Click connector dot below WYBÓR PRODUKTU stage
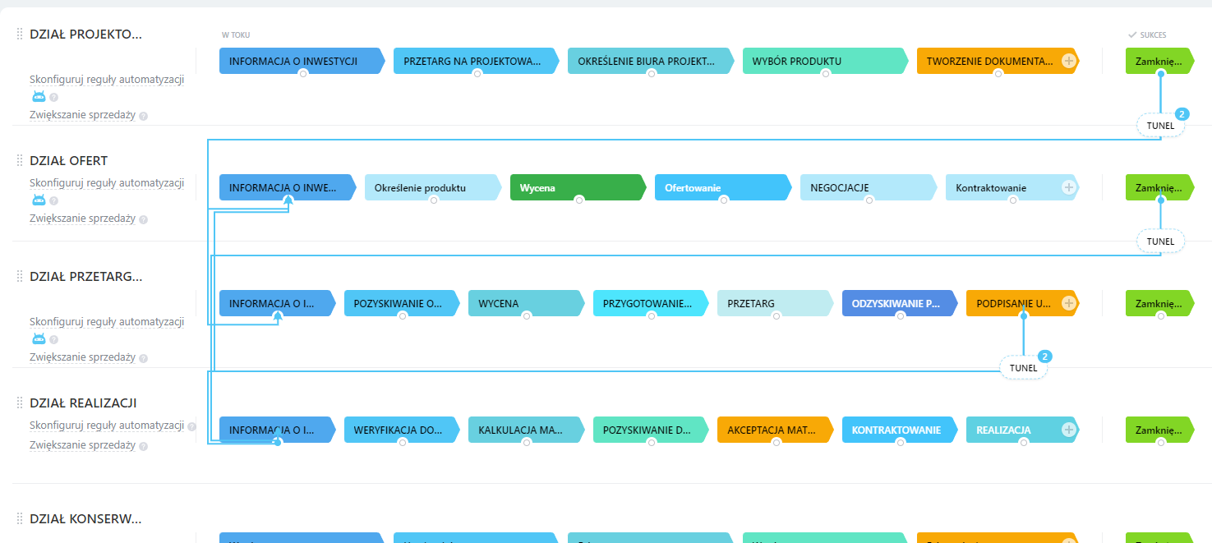Image resolution: width=1212 pixels, height=543 pixels. coord(826,73)
